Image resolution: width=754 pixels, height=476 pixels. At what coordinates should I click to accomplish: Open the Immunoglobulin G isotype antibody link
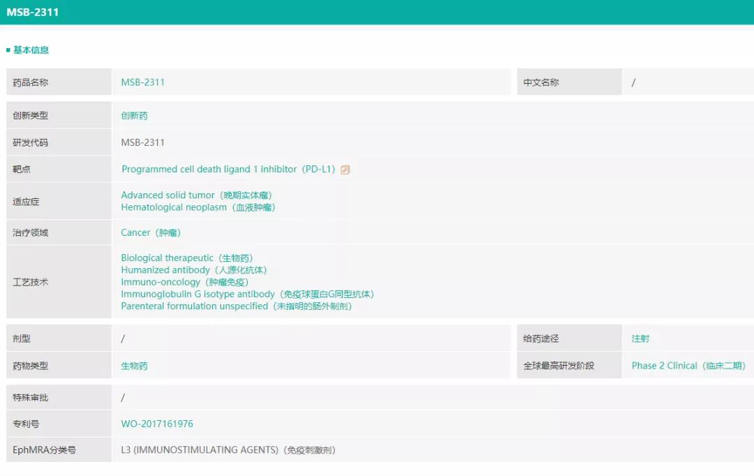248,295
